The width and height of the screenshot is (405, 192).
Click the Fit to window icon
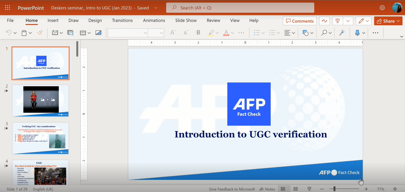(x=395, y=189)
